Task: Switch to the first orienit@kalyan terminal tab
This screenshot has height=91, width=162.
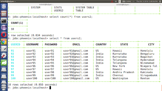Action: (x=46, y=5)
